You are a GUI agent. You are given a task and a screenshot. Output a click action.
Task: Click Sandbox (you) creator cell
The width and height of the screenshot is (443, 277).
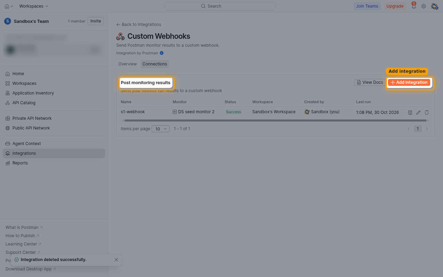tap(322, 112)
